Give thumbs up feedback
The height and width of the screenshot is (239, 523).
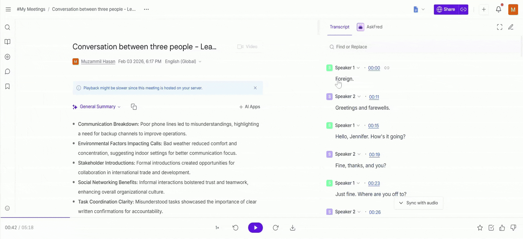click(x=502, y=228)
